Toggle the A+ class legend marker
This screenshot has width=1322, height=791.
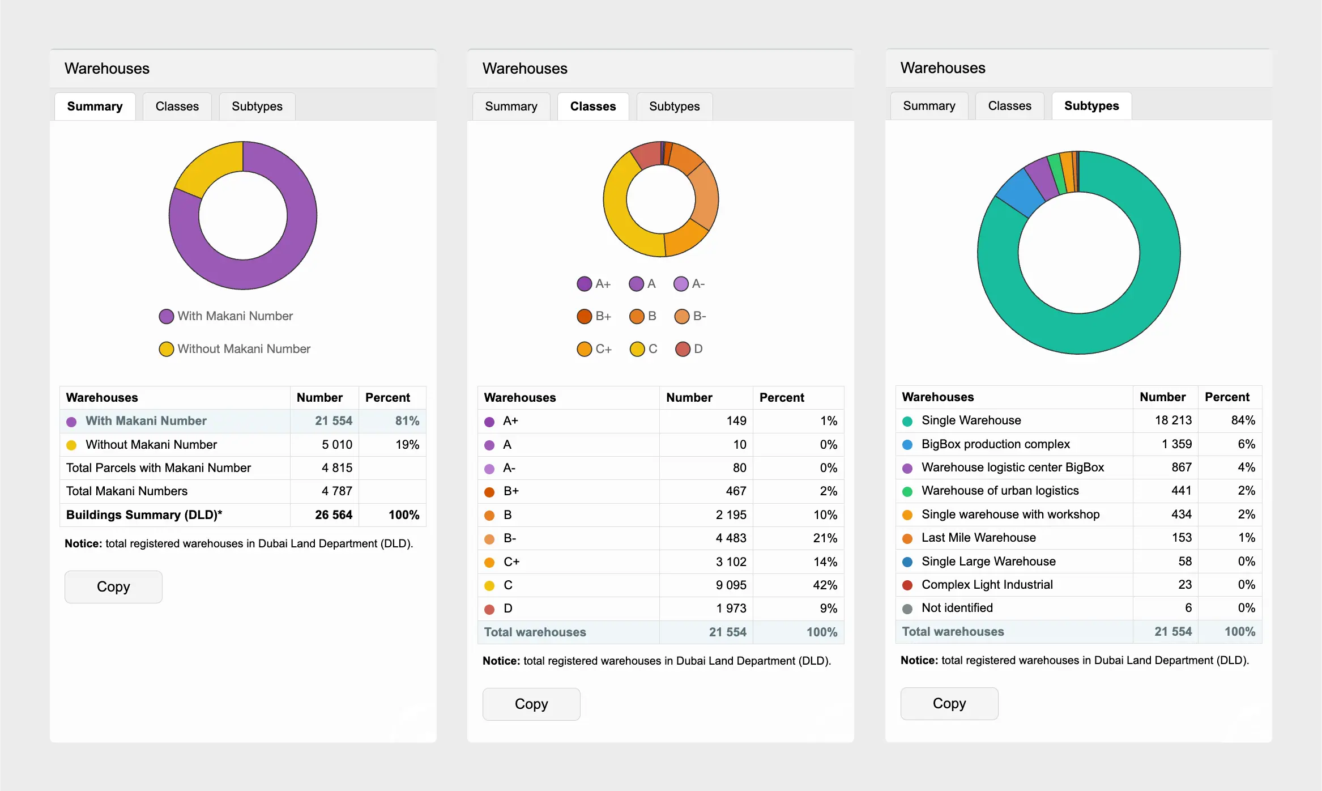coord(584,284)
